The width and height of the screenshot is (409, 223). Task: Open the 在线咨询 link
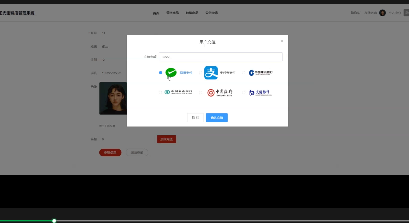(370, 13)
